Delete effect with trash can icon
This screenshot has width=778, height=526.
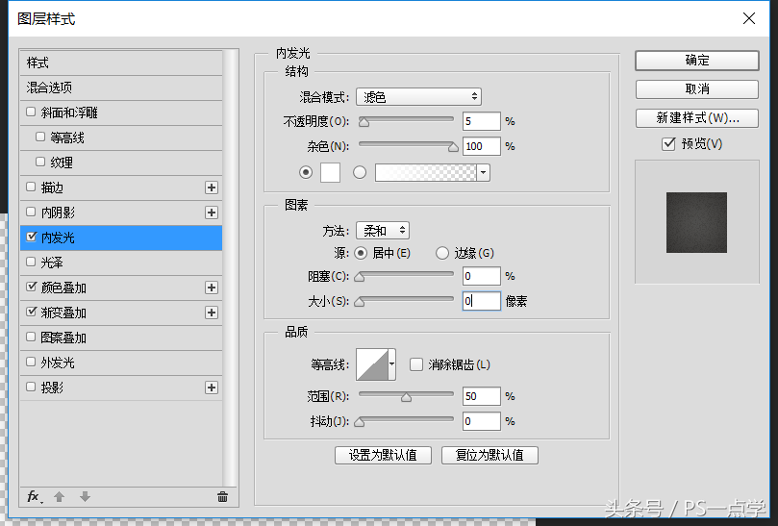(222, 497)
